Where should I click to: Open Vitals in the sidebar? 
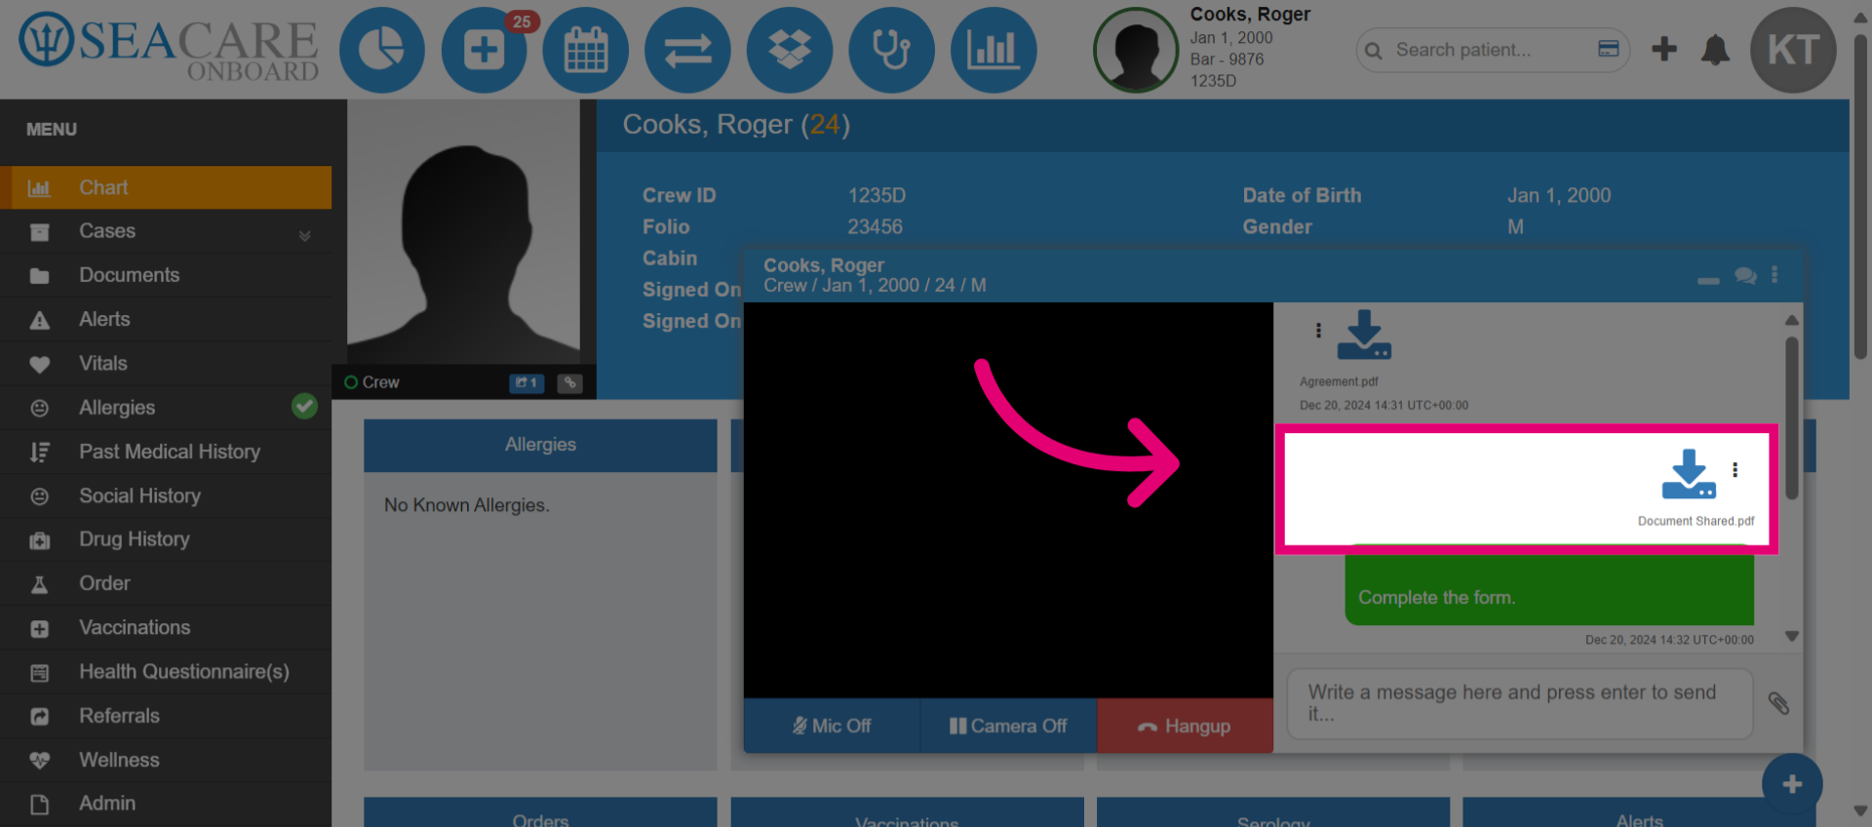click(x=166, y=363)
